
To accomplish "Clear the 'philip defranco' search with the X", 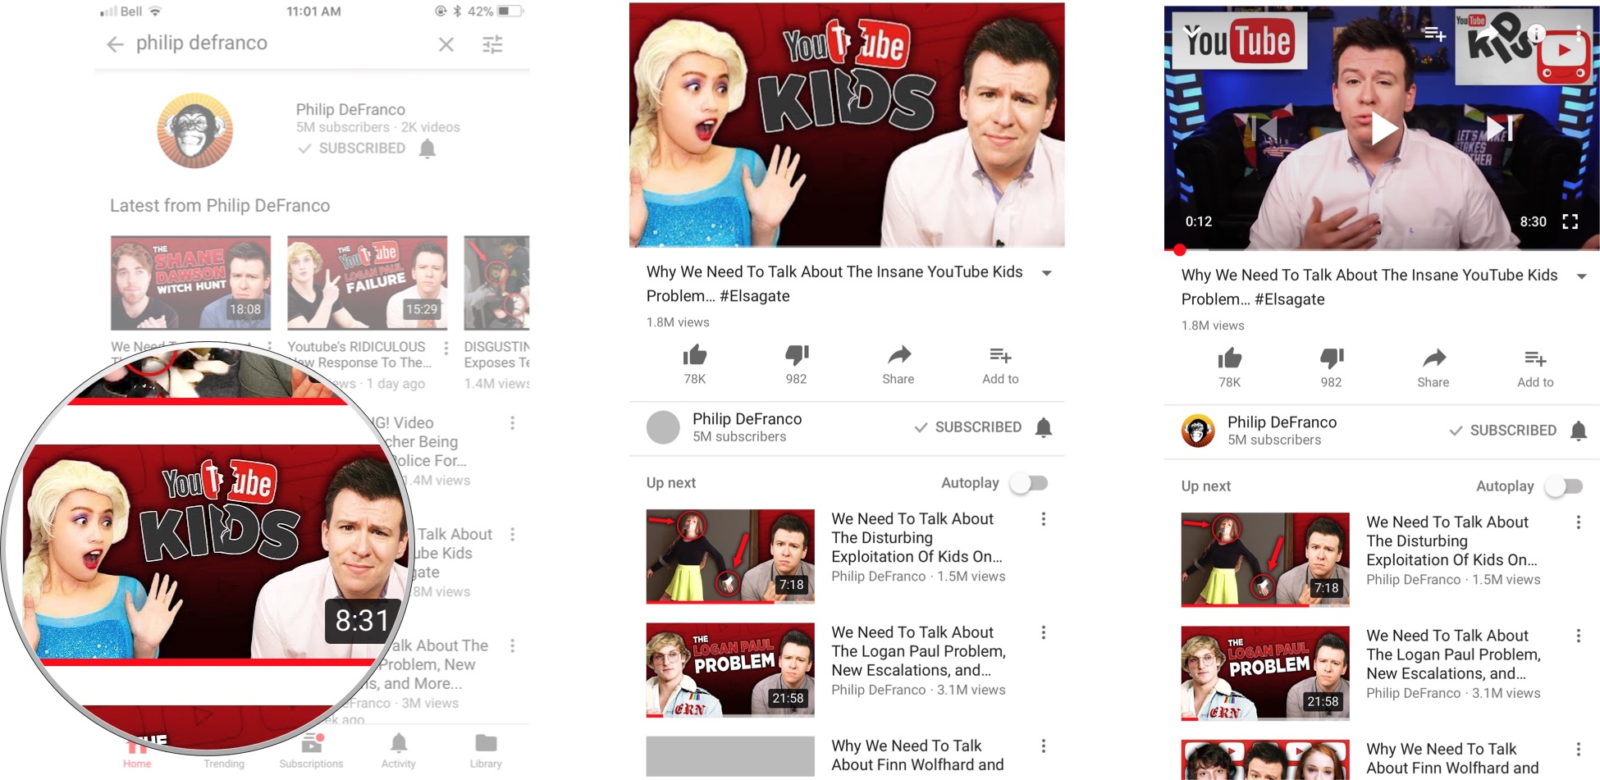I will coord(446,44).
